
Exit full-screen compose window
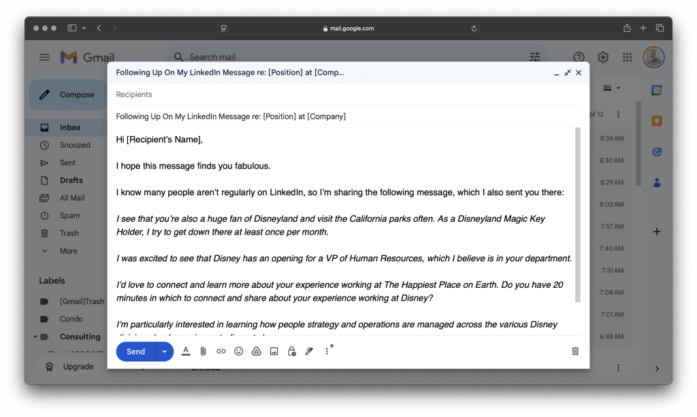click(x=568, y=72)
